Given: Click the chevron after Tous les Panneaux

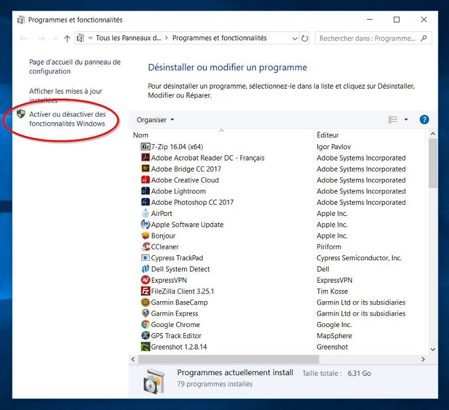Looking at the screenshot, I should (x=166, y=38).
